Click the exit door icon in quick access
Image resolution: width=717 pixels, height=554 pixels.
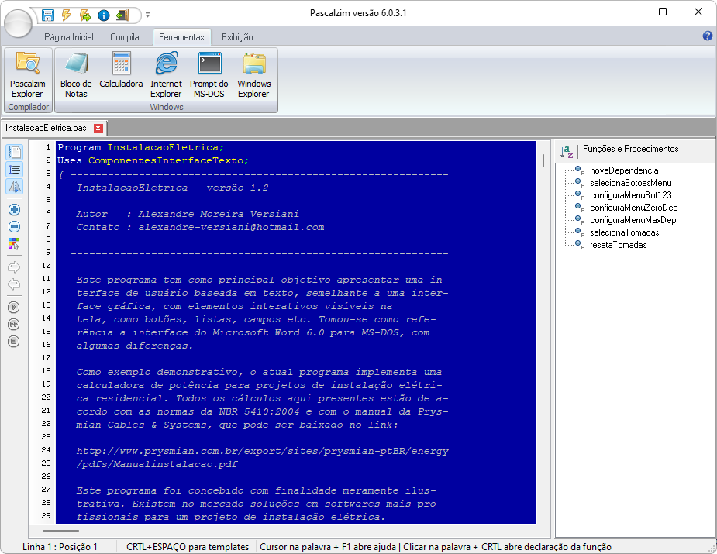122,15
